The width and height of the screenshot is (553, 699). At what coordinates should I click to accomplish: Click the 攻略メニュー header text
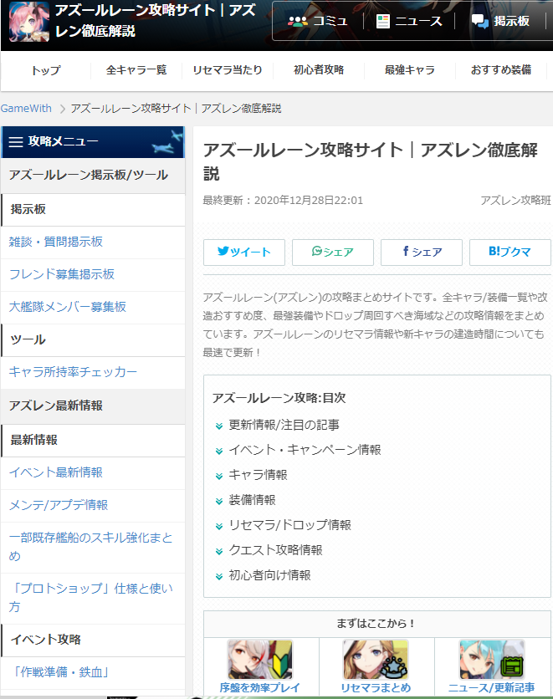coord(64,142)
